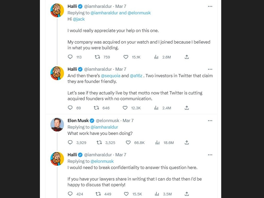
Task: Open more options on Halli's @jack tweet
Action: click(x=210, y=7)
